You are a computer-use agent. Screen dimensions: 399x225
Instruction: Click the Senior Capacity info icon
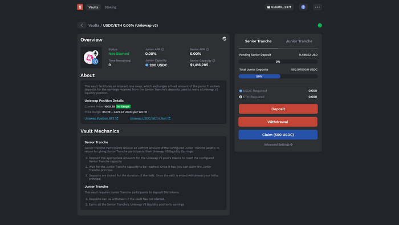tap(214, 61)
